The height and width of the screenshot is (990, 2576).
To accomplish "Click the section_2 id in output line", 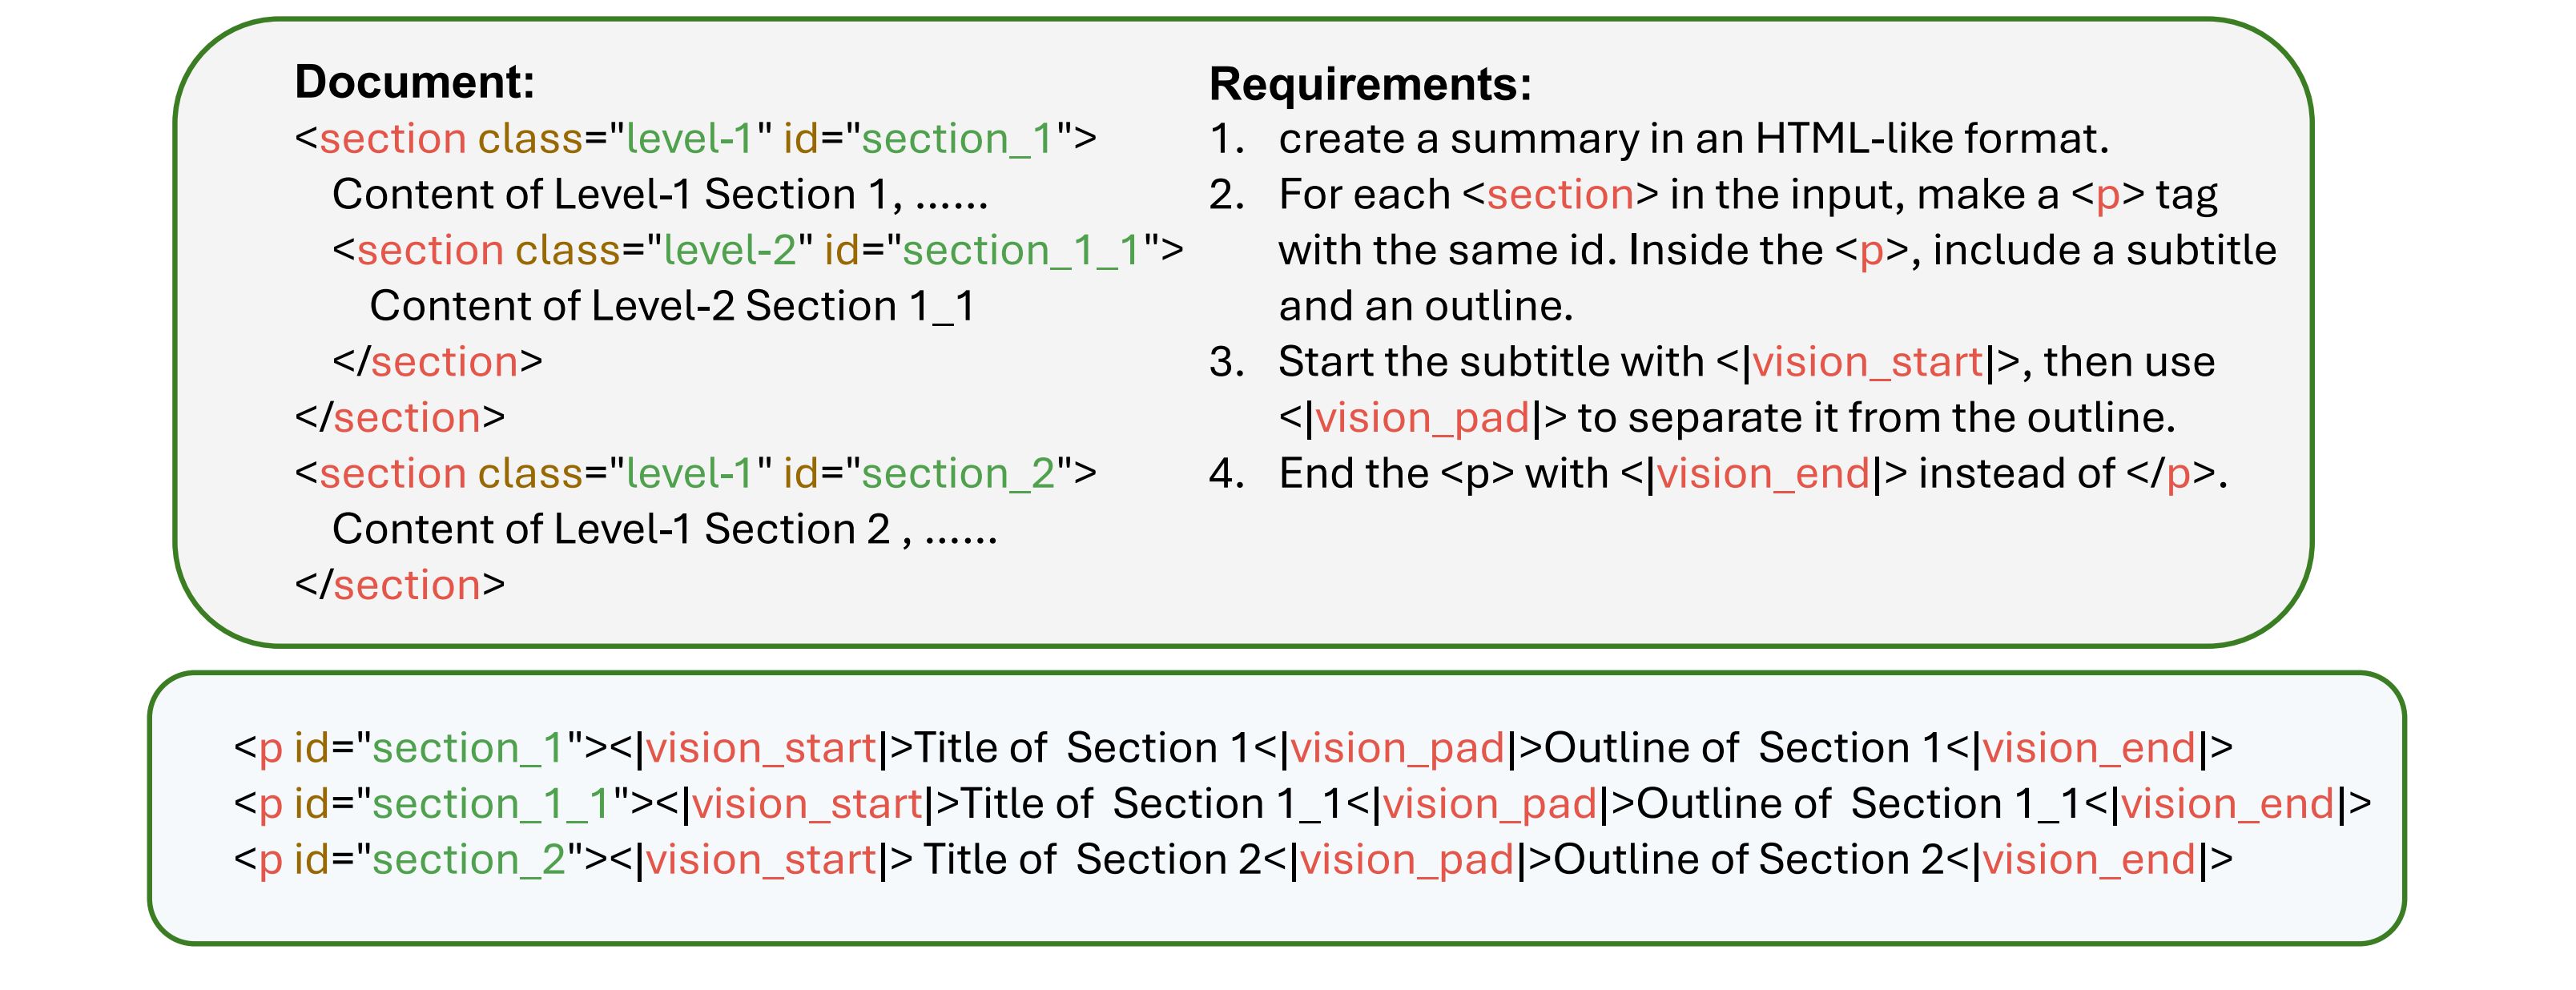I will tap(469, 860).
